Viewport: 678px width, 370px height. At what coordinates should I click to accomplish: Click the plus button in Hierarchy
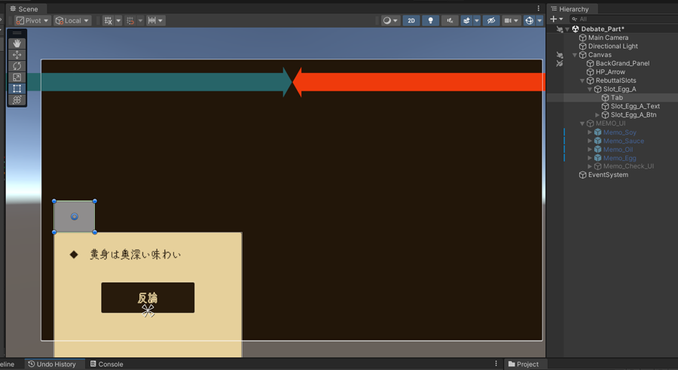553,20
